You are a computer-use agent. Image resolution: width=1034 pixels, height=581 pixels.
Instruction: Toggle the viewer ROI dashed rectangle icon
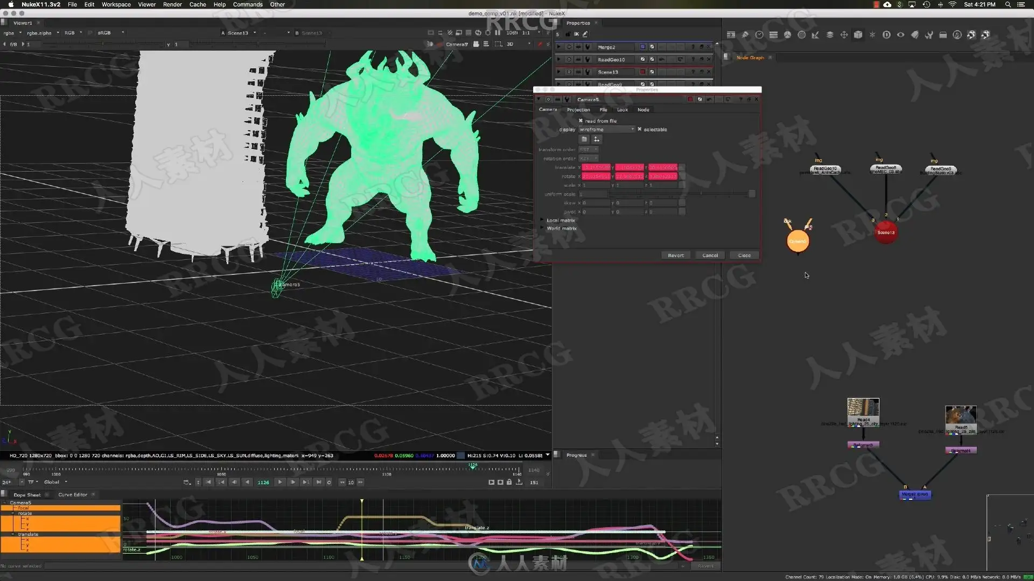click(498, 44)
